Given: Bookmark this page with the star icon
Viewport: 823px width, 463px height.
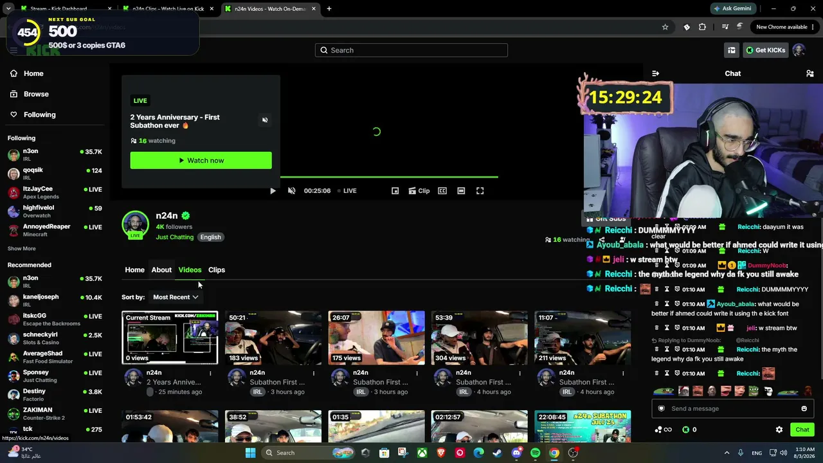Looking at the screenshot, I should pyautogui.click(x=665, y=27).
